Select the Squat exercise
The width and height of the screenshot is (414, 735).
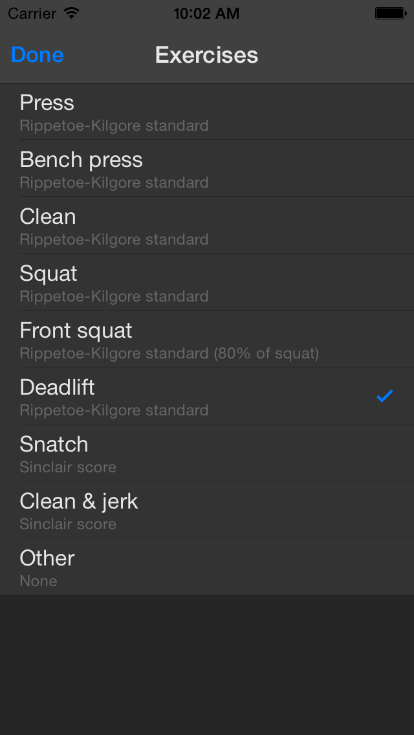207,281
